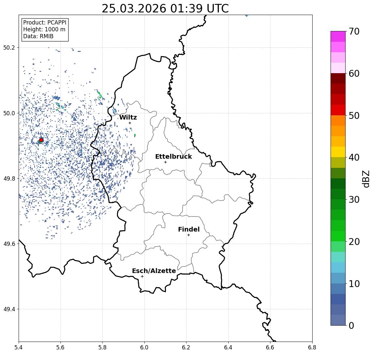The image size is (374, 354).
Task: Click the "Height: 1000 m" line
Action: (44, 29)
